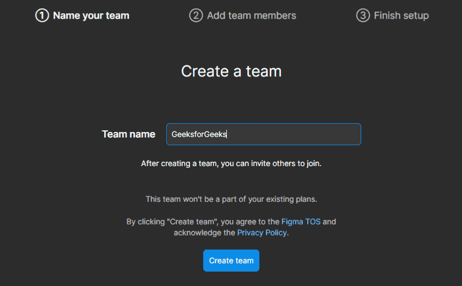Open the Figma TOS link
The image size is (462, 286).
click(x=301, y=222)
